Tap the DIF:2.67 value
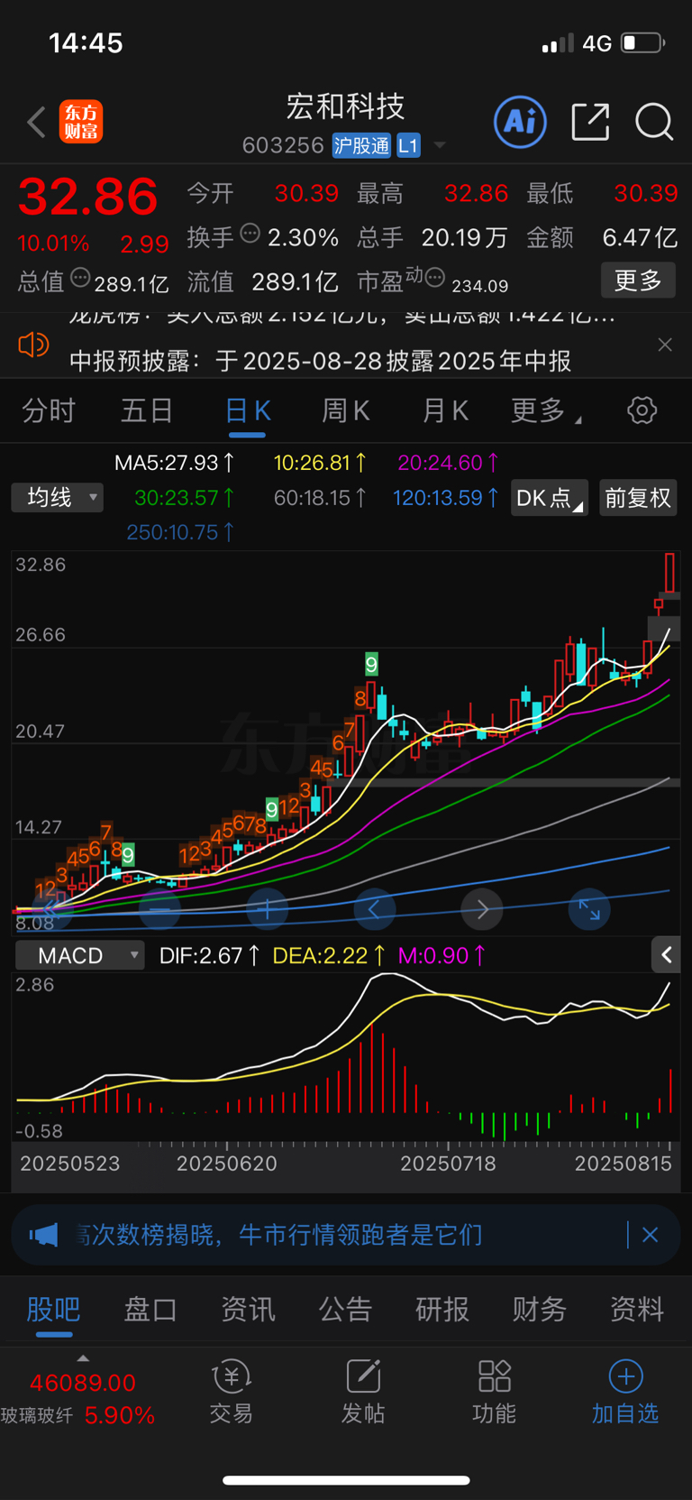The image size is (692, 1500). pos(209,955)
